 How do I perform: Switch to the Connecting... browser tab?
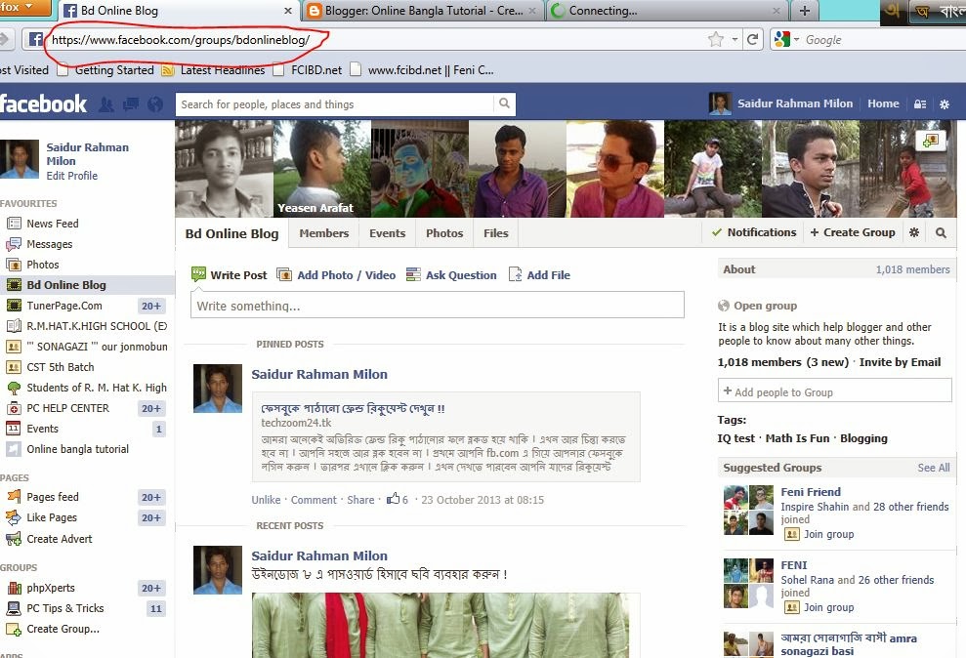[x=667, y=11]
